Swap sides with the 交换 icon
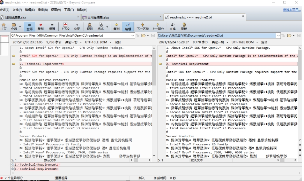The image size is (304, 181). (172, 26)
